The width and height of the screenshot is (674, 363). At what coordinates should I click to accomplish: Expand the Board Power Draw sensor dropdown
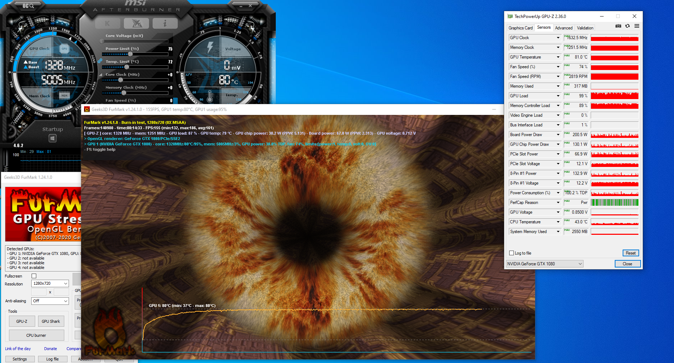(x=558, y=135)
